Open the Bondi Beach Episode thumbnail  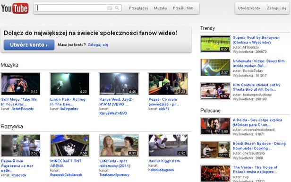tap(215, 150)
